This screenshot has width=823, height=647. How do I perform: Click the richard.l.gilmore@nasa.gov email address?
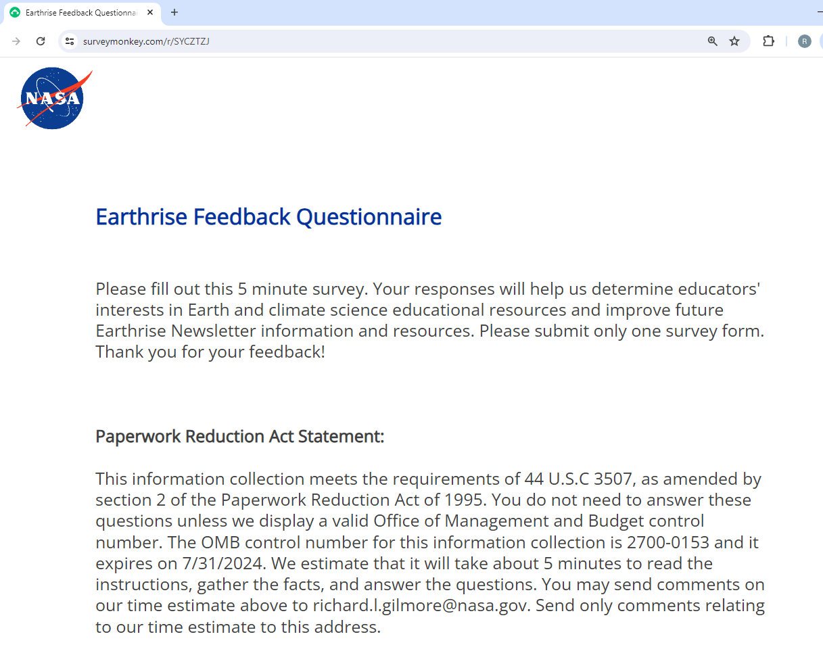[x=422, y=605]
